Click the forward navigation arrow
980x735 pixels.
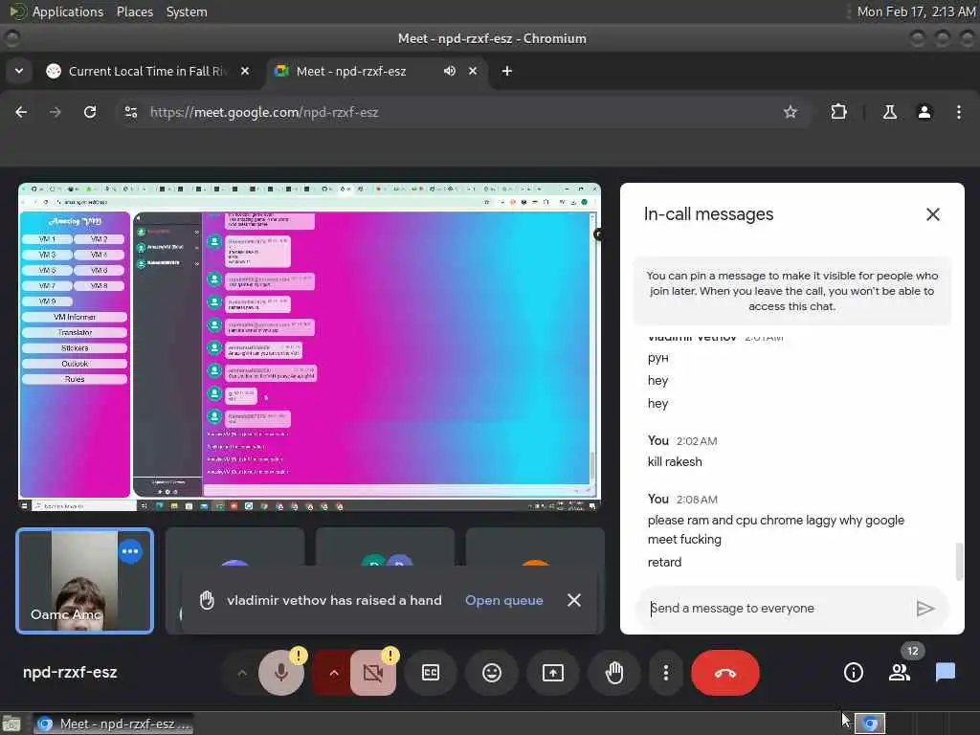pos(56,112)
